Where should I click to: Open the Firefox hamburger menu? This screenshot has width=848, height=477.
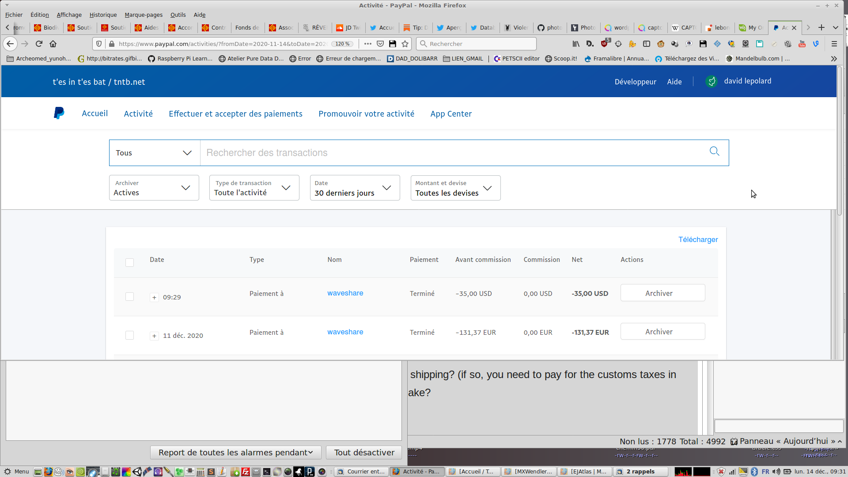[x=834, y=44]
